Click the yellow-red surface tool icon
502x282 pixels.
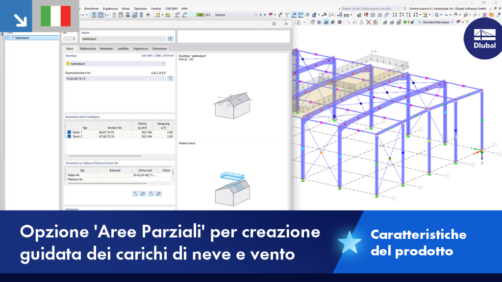tap(158, 15)
